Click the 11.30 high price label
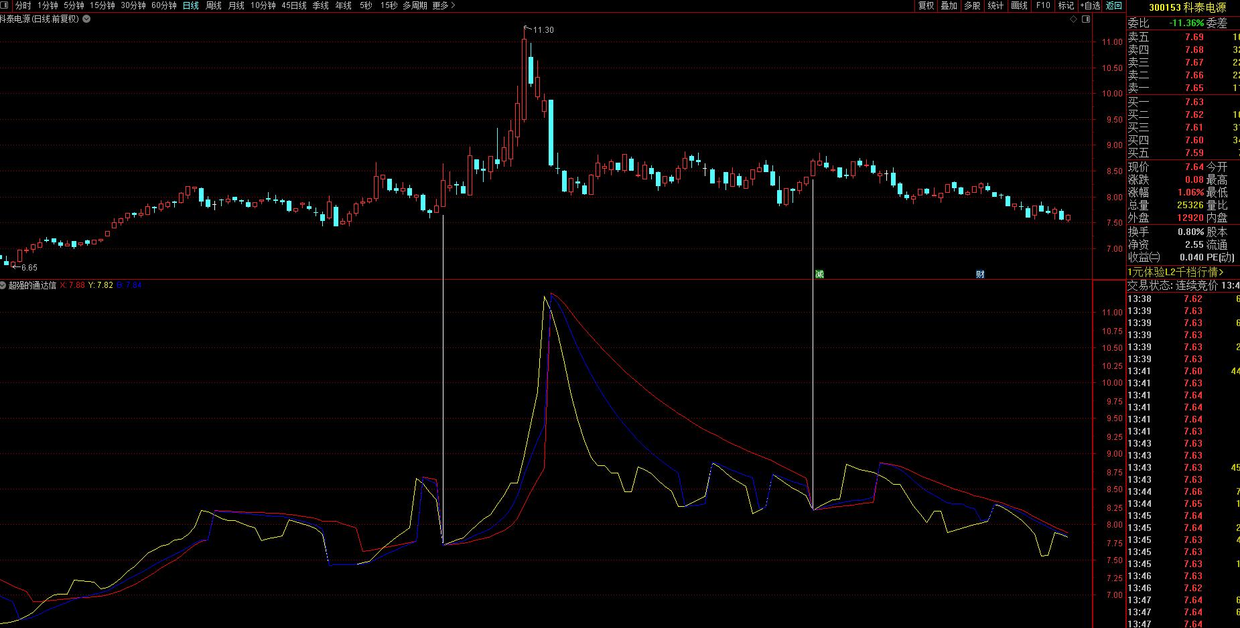This screenshot has width=1240, height=628. (x=543, y=30)
